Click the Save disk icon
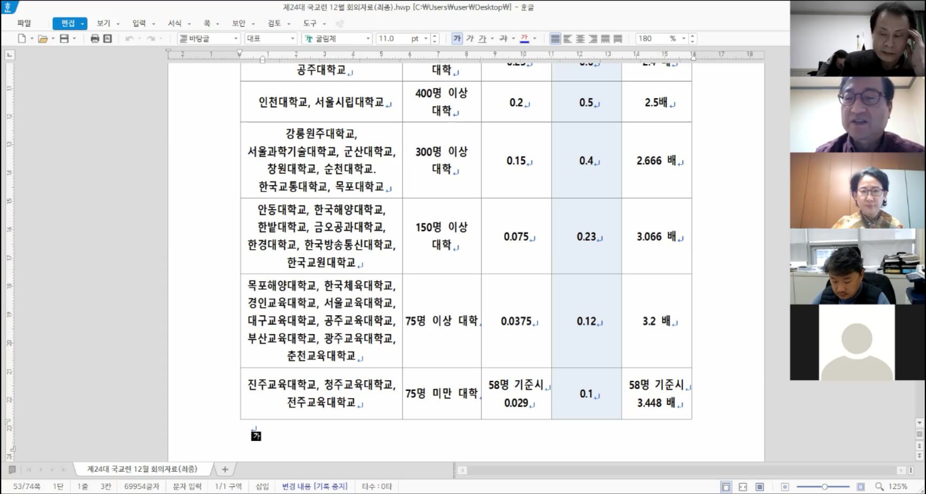The image size is (926, 494). point(64,38)
